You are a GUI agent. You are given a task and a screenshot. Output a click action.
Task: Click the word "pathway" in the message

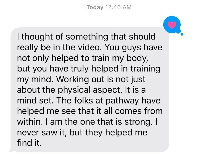pos(122,101)
